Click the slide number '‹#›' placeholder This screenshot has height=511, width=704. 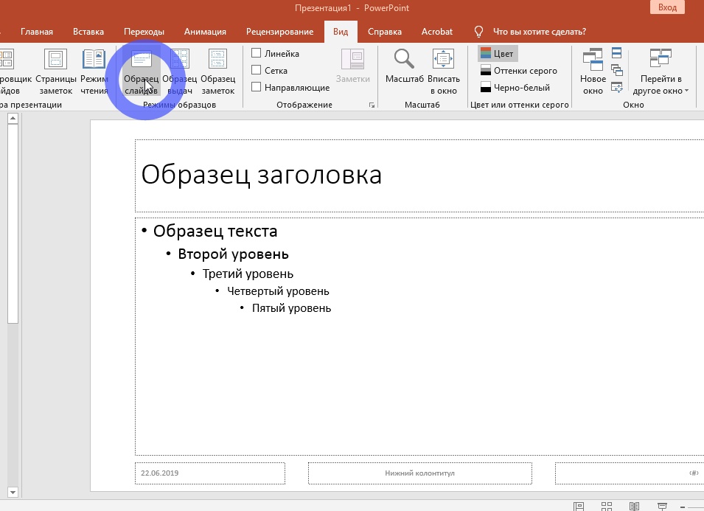pyautogui.click(x=630, y=473)
